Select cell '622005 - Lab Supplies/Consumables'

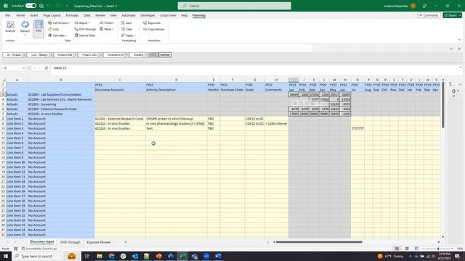61,95
